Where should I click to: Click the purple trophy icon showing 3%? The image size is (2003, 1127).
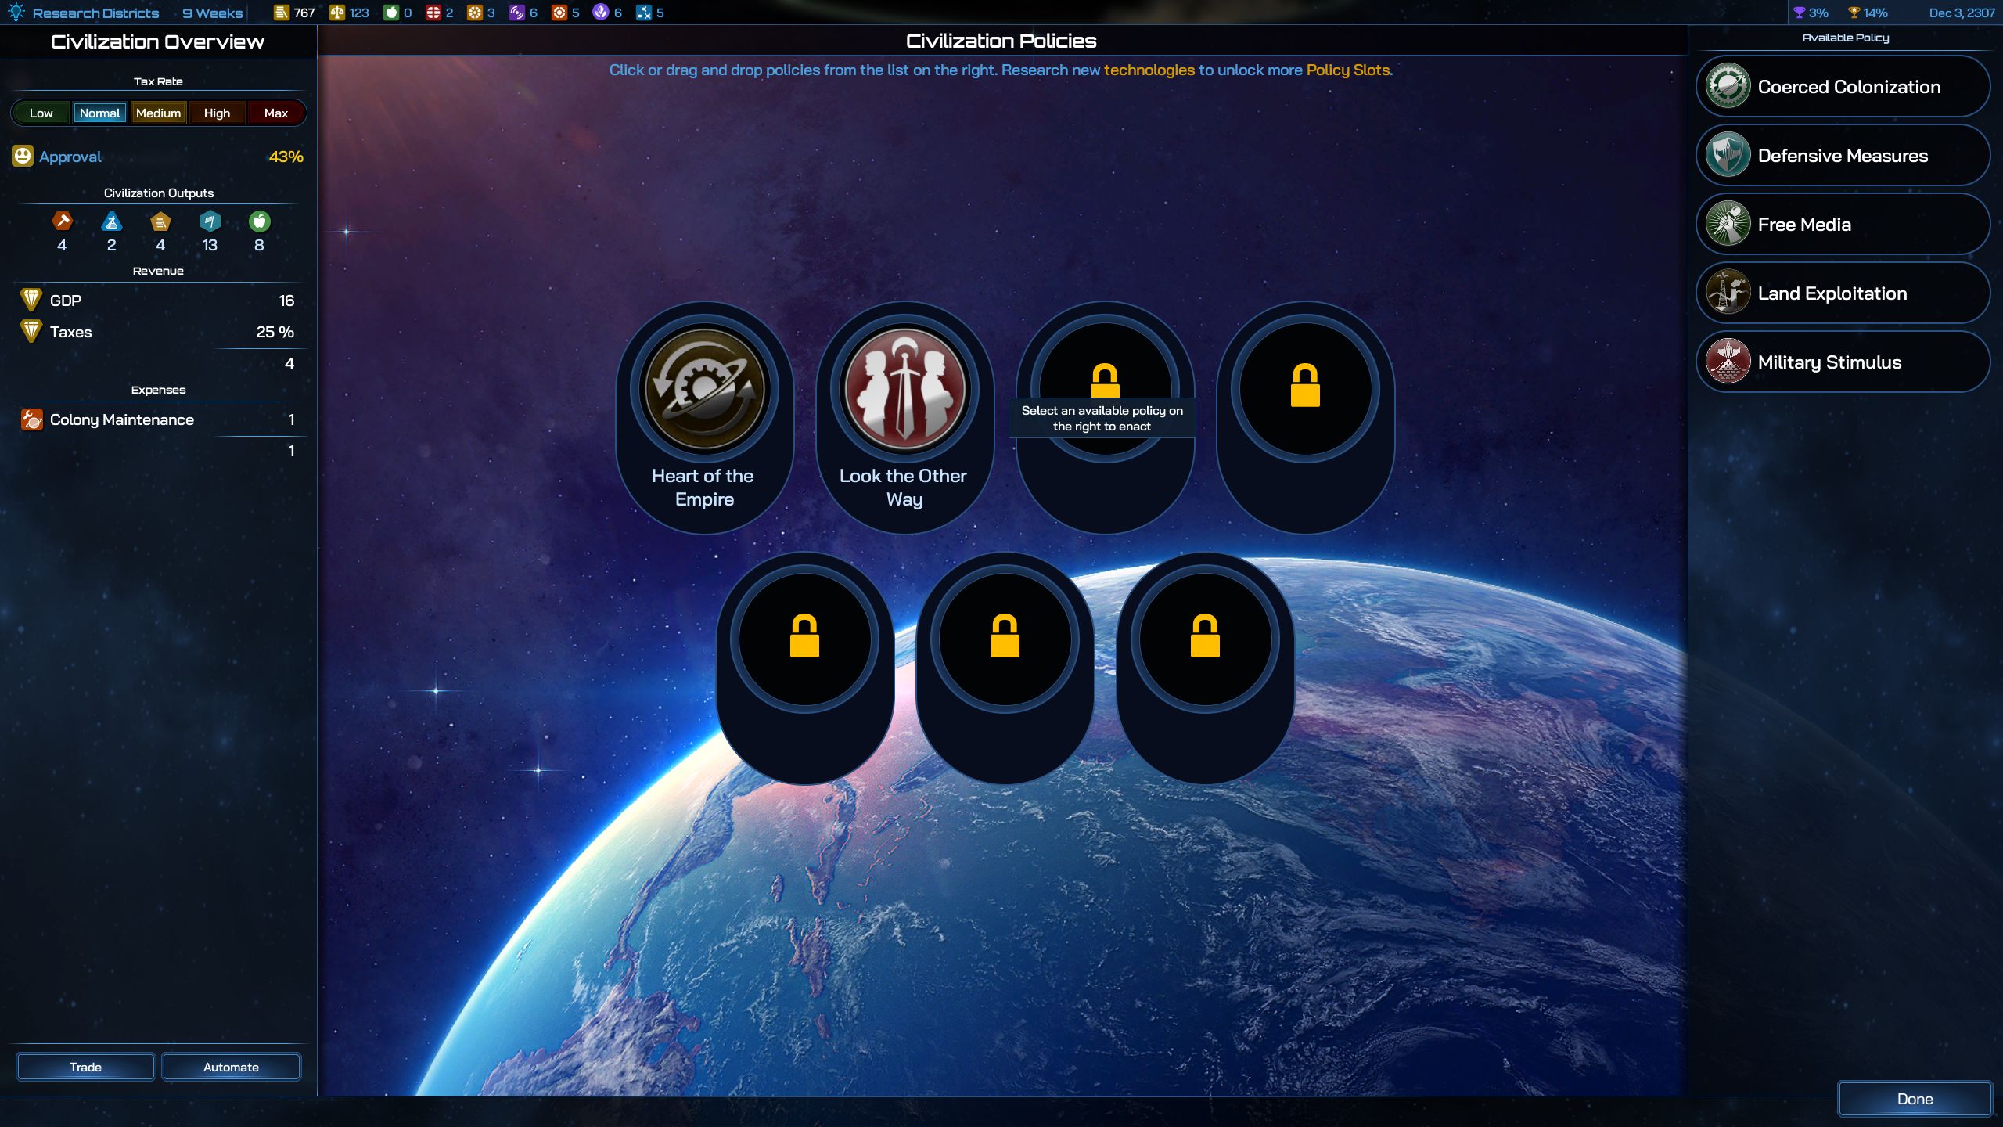click(1800, 13)
